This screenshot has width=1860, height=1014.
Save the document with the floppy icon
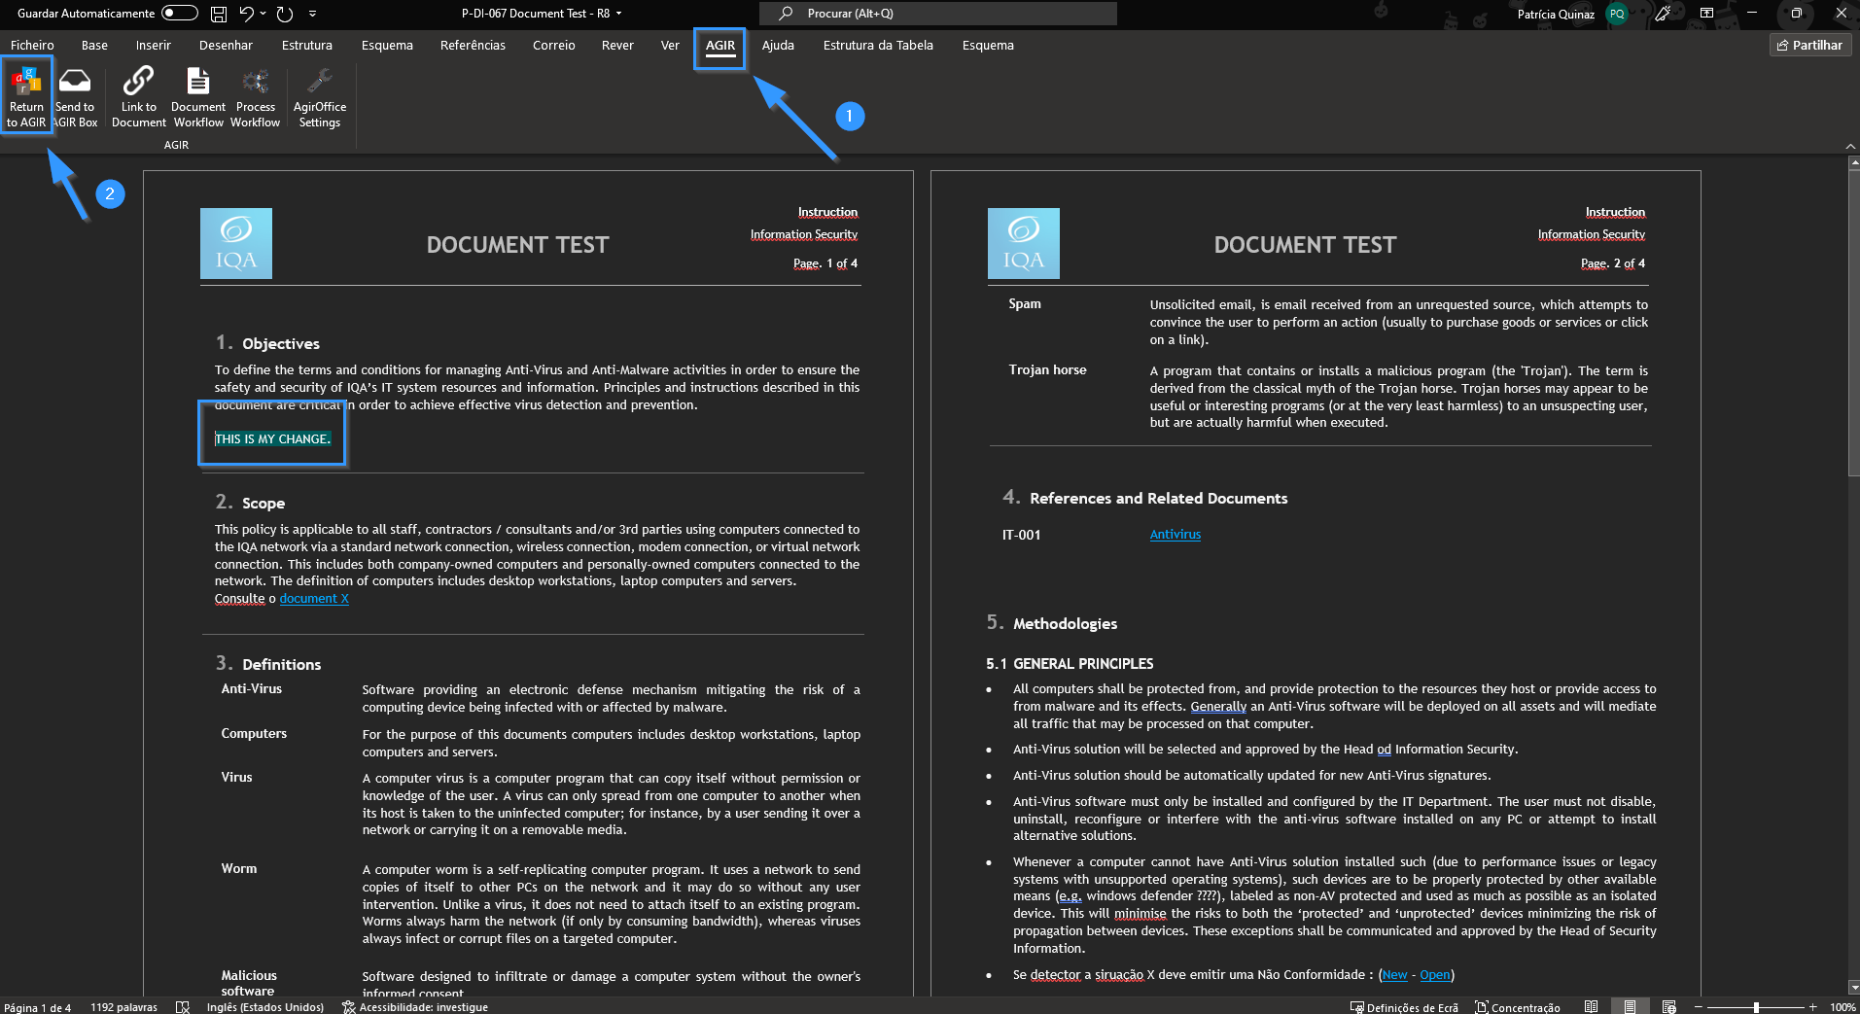tap(219, 14)
